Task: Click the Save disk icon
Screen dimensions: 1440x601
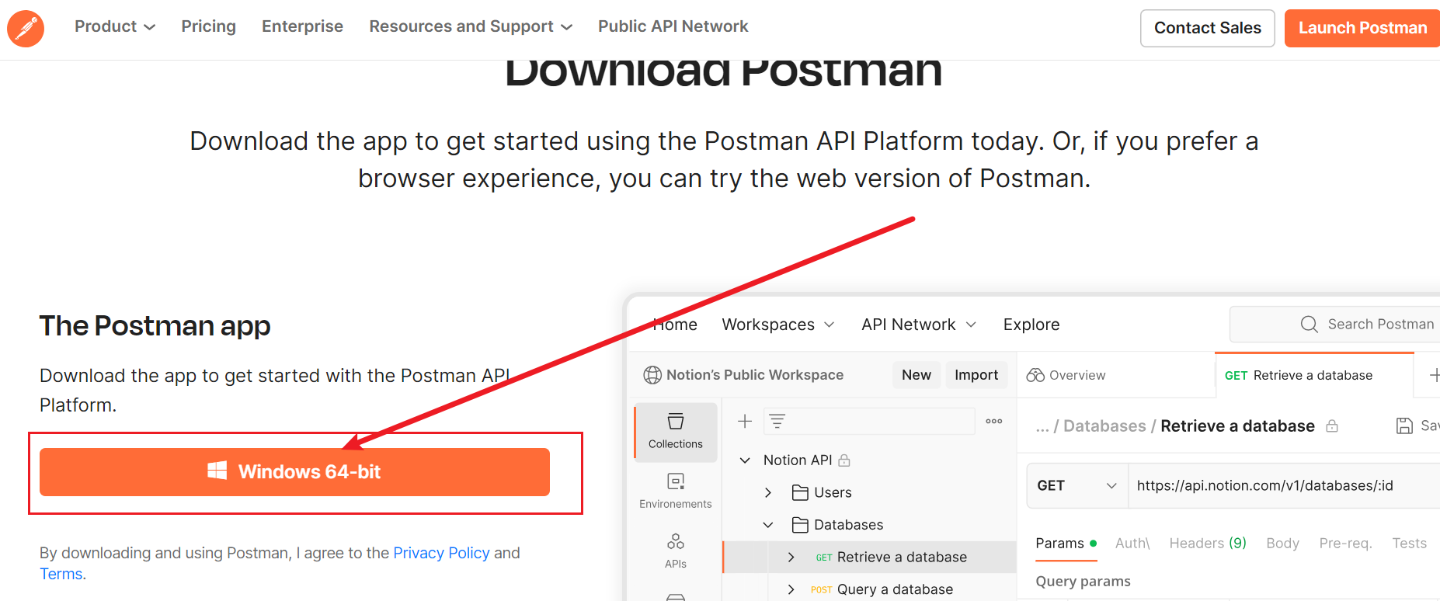Action: click(x=1404, y=426)
